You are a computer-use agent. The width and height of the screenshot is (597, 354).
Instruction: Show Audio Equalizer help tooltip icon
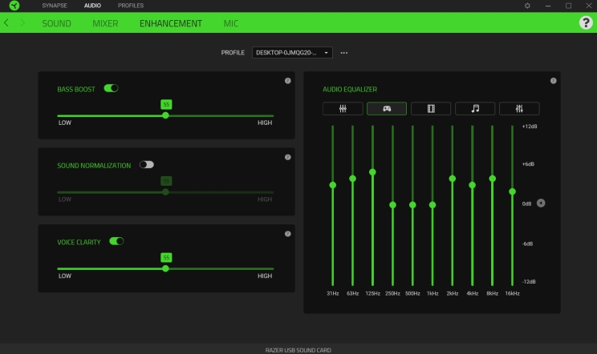pos(553,81)
